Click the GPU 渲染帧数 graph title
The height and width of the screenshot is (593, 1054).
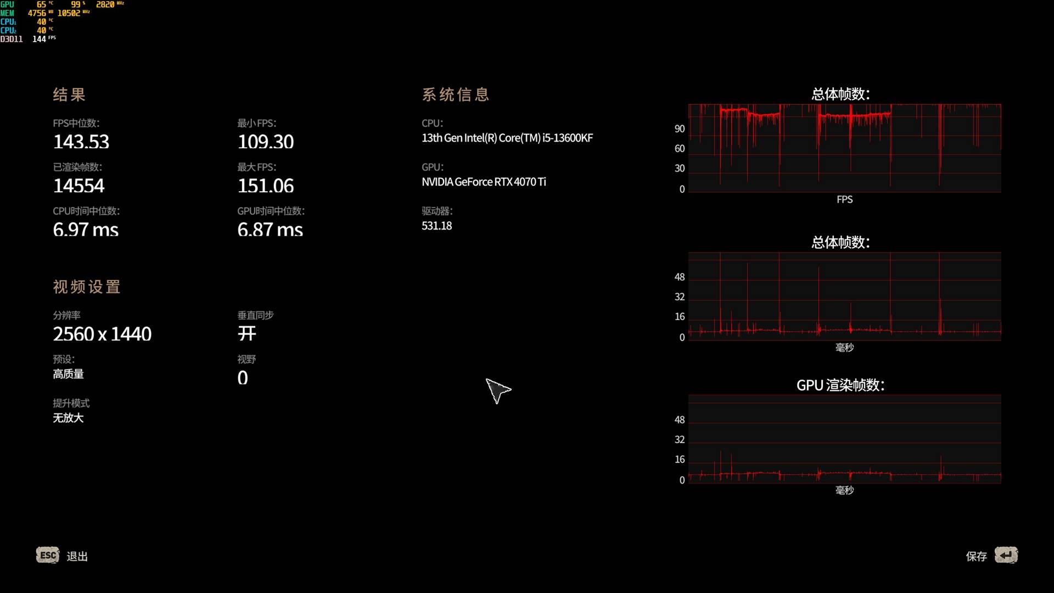(x=840, y=385)
